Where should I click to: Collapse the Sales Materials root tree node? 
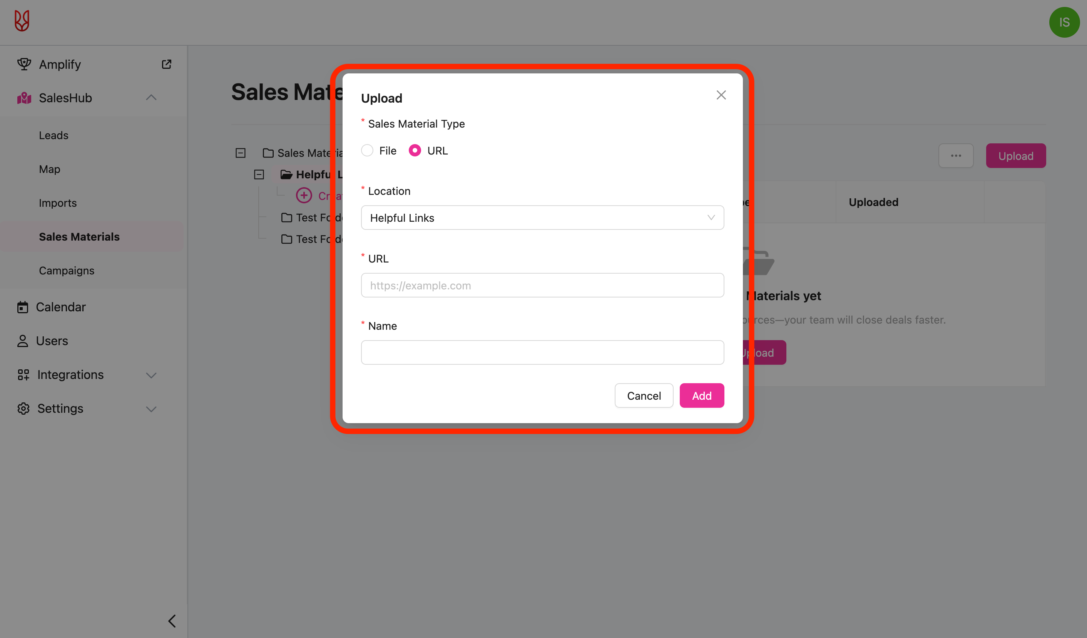click(240, 153)
